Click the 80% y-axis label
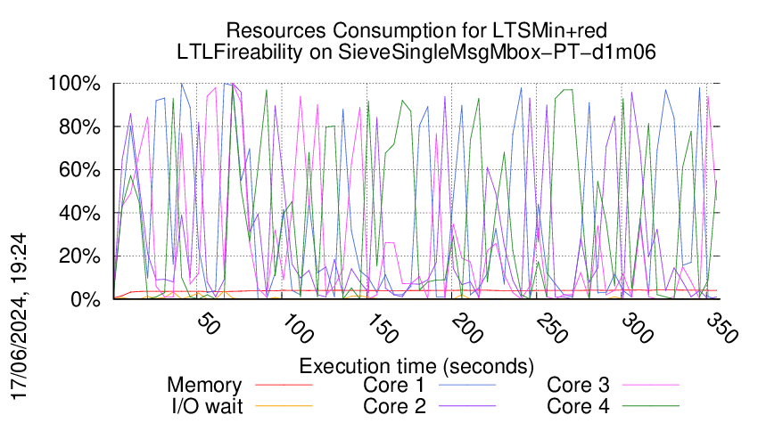This screenshot has height=423, width=758. click(79, 127)
